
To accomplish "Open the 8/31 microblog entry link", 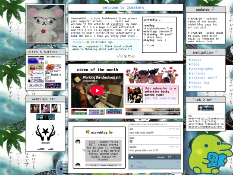I will pos(92,142).
